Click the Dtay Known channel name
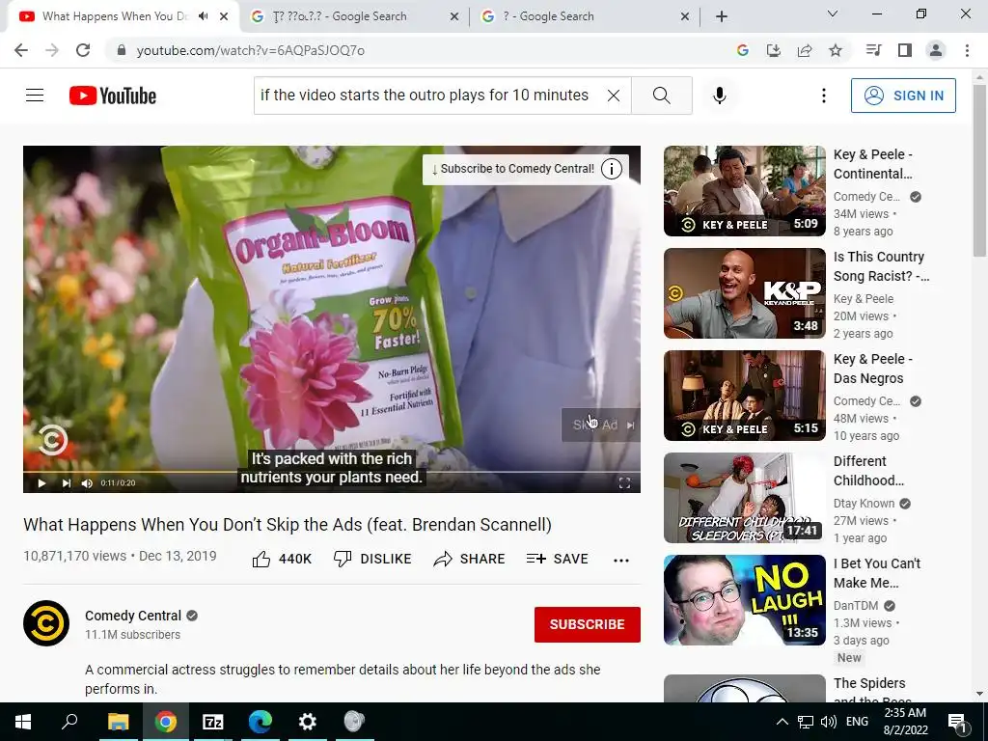The image size is (988, 741). click(x=864, y=504)
